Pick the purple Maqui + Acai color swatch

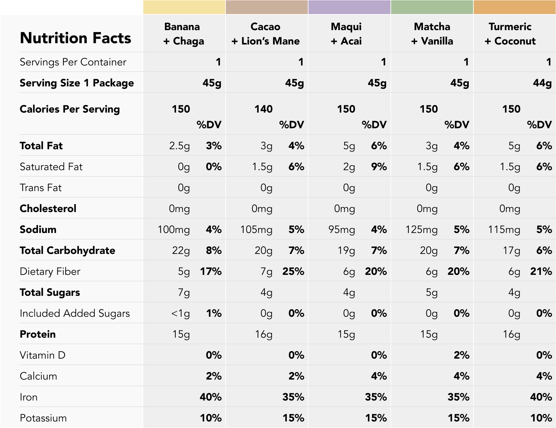(x=349, y=7)
